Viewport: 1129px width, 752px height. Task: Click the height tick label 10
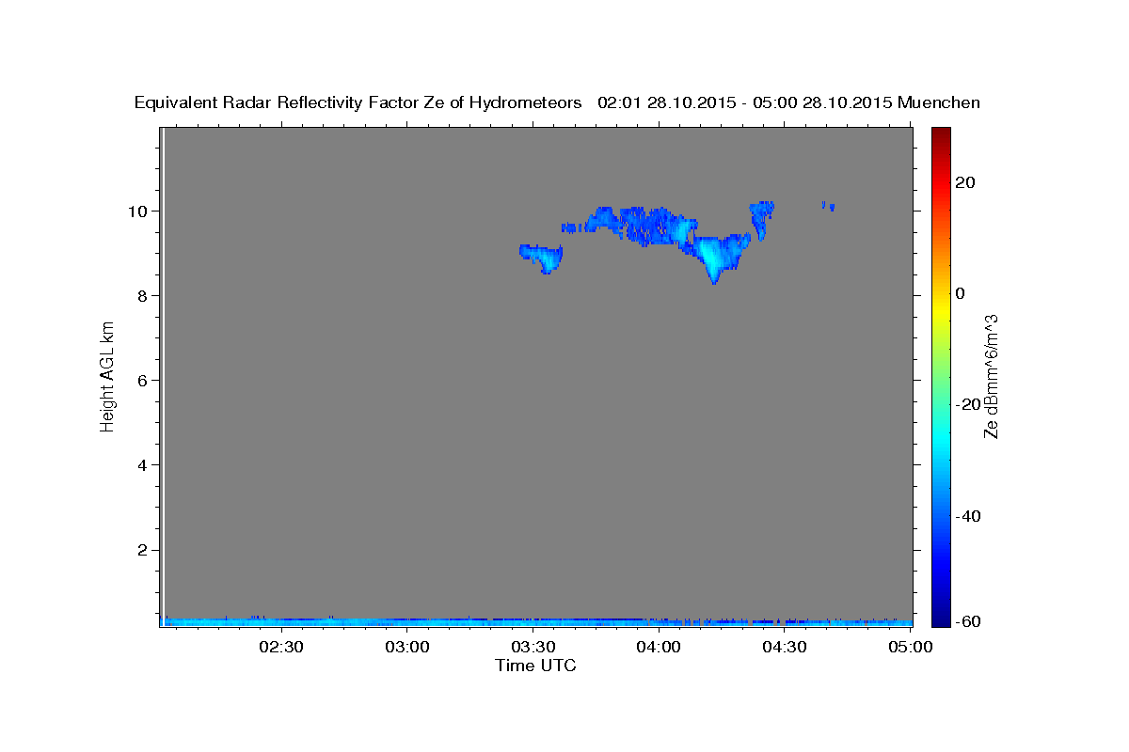(140, 211)
